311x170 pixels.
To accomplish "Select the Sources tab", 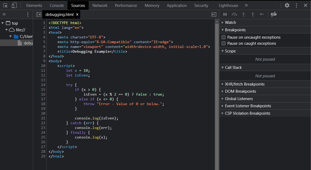I will pyautogui.click(x=78, y=6).
